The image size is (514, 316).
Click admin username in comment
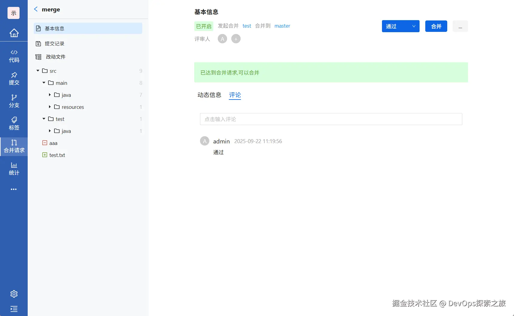[x=221, y=141]
